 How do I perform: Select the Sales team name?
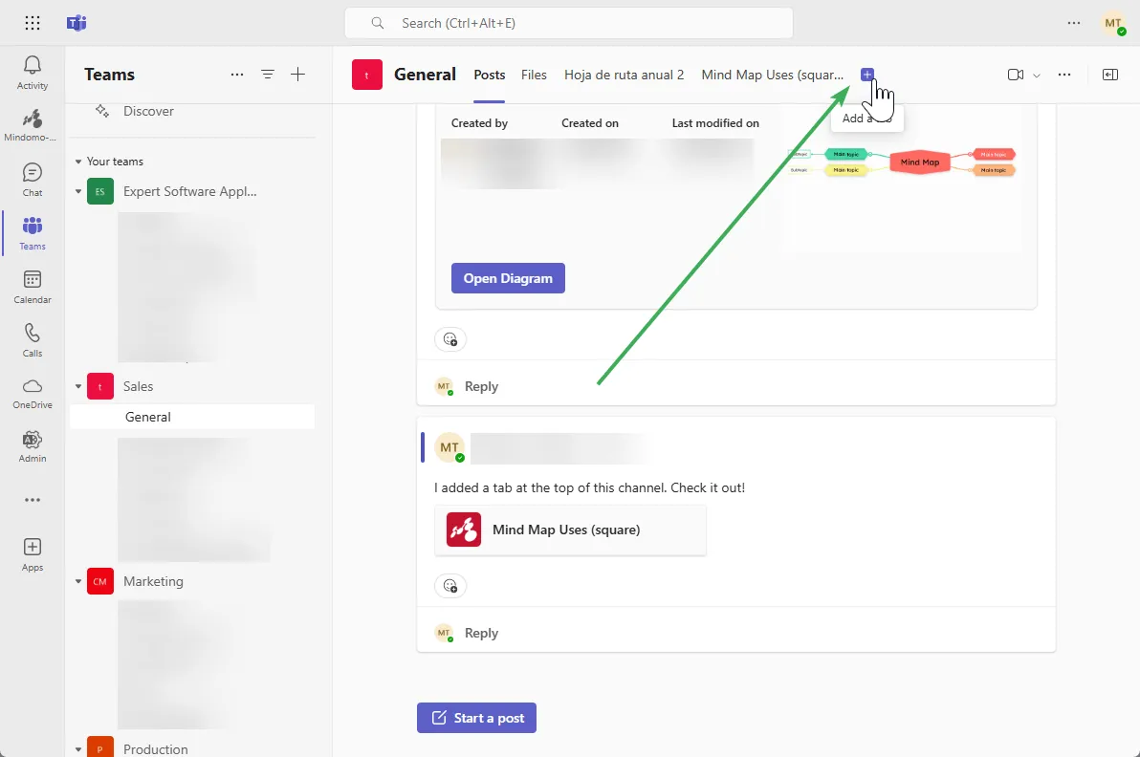pos(138,386)
